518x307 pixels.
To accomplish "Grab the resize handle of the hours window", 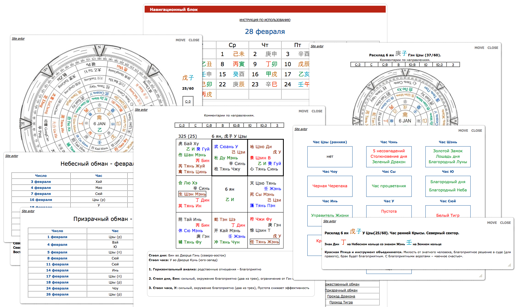I will point(481,276).
